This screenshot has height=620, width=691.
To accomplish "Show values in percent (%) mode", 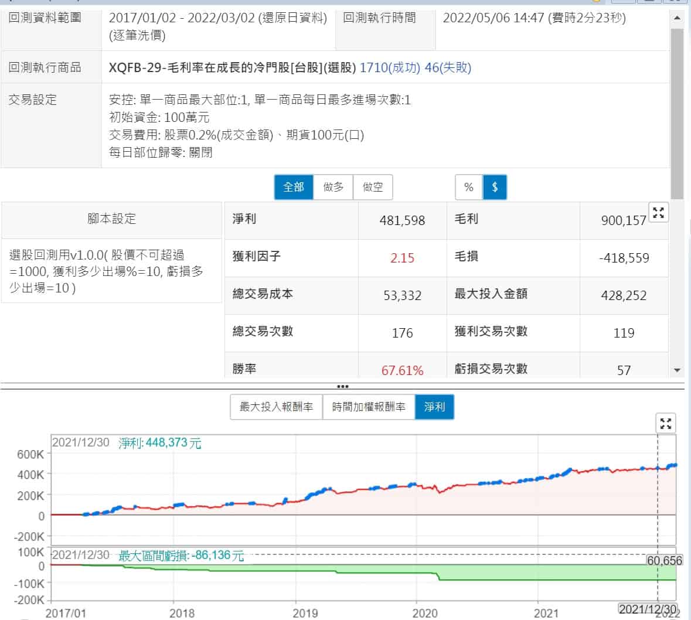I will click(469, 187).
